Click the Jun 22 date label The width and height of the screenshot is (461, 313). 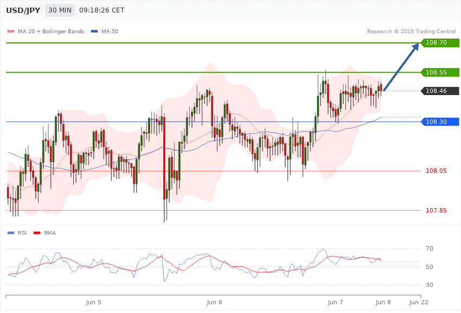click(419, 302)
